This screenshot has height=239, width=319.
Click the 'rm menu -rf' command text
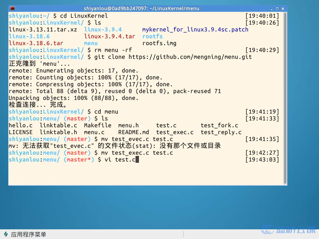(113, 50)
